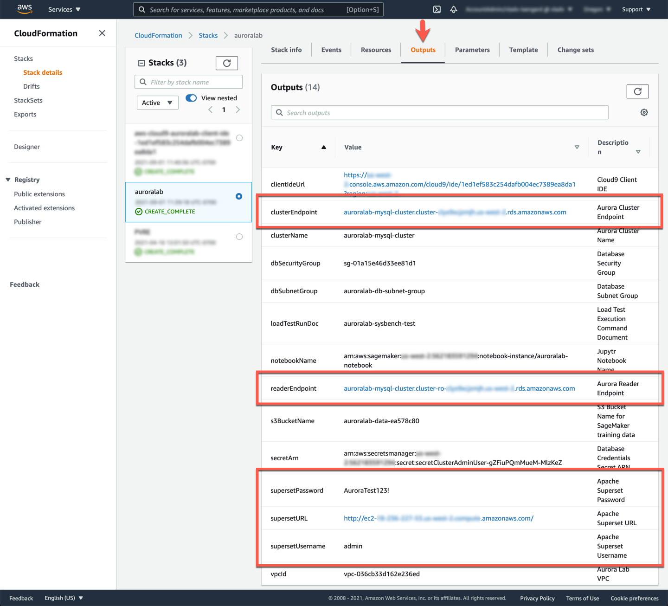The width and height of the screenshot is (668, 606).
Task: Refresh the Stacks list
Action: point(226,63)
